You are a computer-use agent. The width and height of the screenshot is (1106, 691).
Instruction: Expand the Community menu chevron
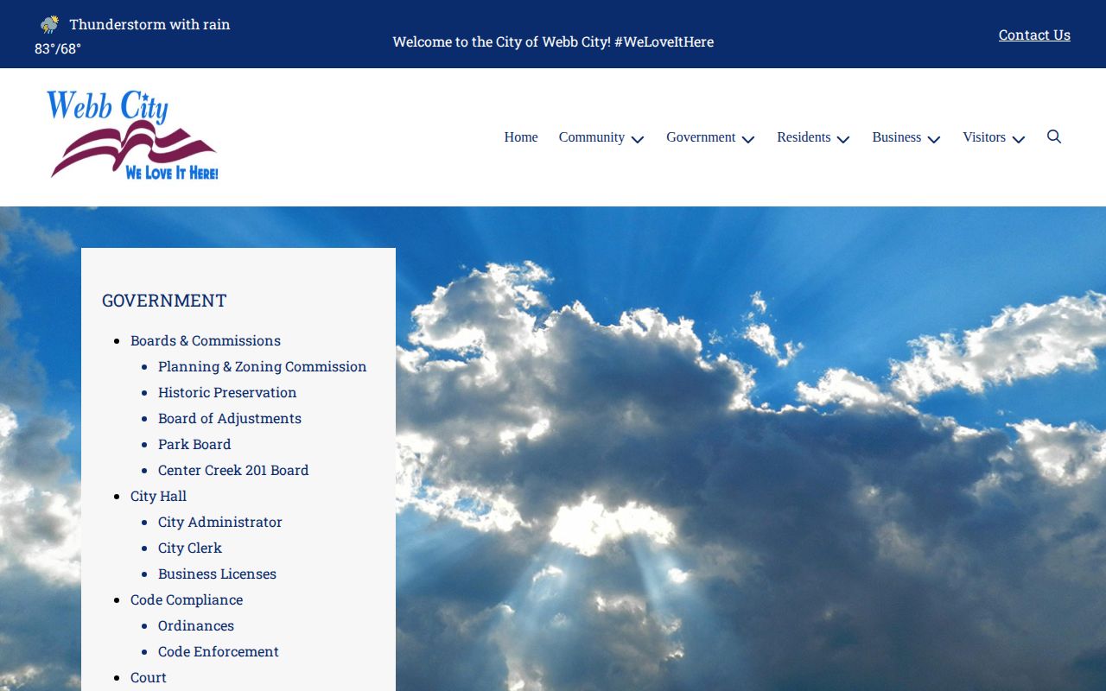638,139
